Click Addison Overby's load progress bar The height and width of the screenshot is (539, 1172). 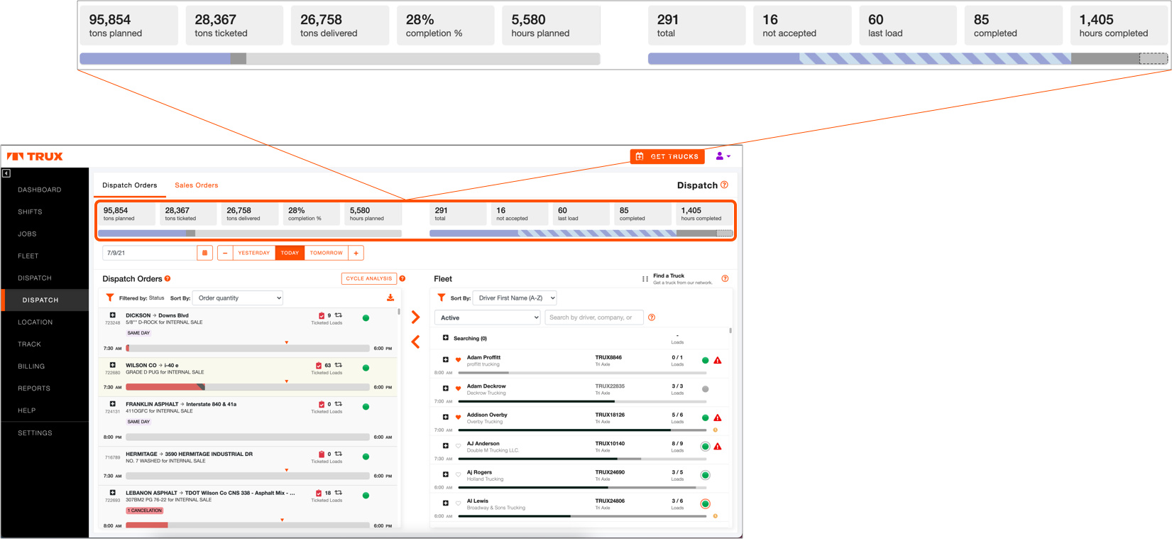coord(582,430)
